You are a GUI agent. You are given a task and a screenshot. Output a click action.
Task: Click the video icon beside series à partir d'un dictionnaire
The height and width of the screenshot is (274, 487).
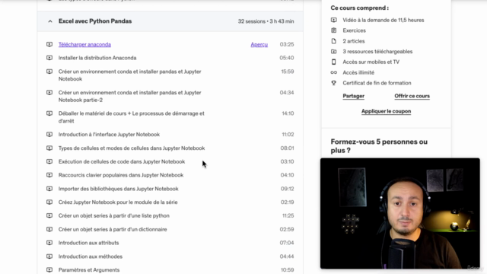pos(49,229)
